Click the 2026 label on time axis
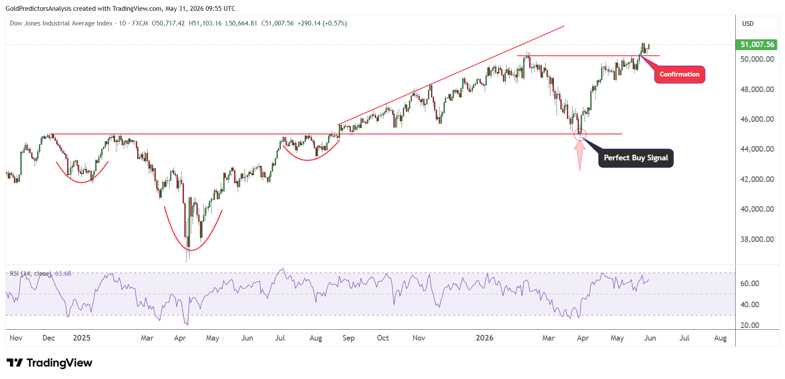The width and height of the screenshot is (785, 379). tap(484, 338)
